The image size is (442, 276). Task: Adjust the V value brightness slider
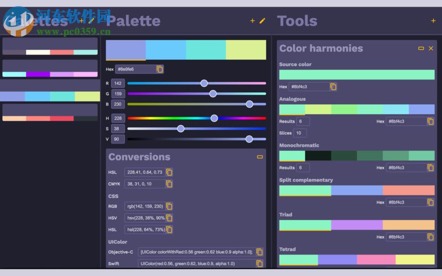click(x=197, y=139)
